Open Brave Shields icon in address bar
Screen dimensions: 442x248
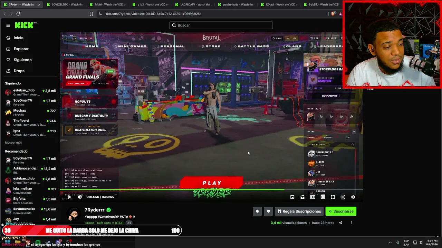(x=333, y=14)
